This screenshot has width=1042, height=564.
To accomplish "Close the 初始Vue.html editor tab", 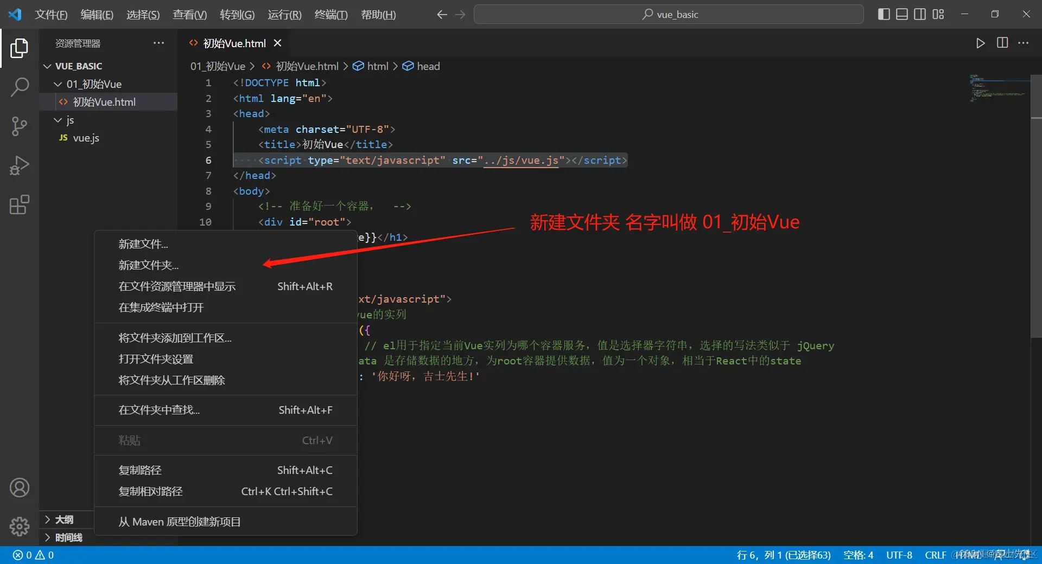I will coord(277,43).
